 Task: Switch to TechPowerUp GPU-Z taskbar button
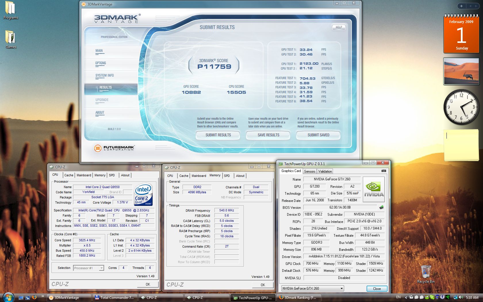253,298
